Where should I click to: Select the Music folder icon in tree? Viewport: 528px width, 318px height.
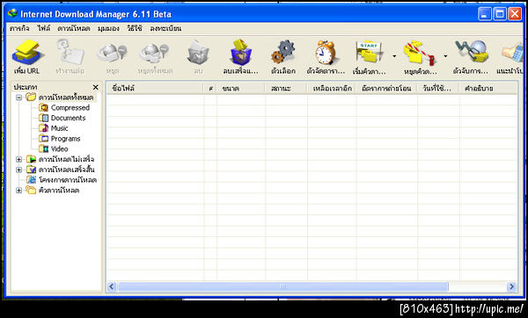pos(43,128)
